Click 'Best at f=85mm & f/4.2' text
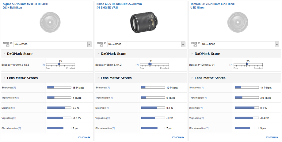This screenshot has height=142, width=282. (x=109, y=65)
